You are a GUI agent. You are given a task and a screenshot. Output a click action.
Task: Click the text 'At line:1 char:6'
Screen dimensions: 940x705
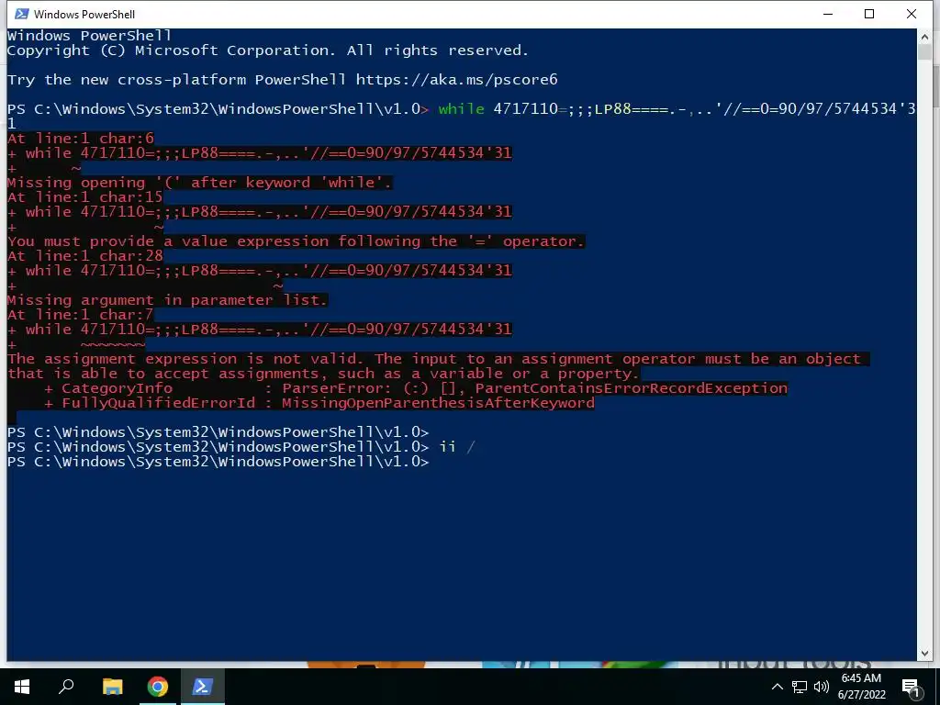click(81, 139)
